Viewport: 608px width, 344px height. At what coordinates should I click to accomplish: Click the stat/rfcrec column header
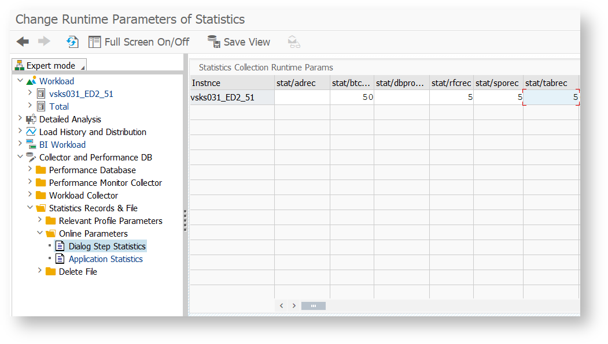(x=451, y=83)
